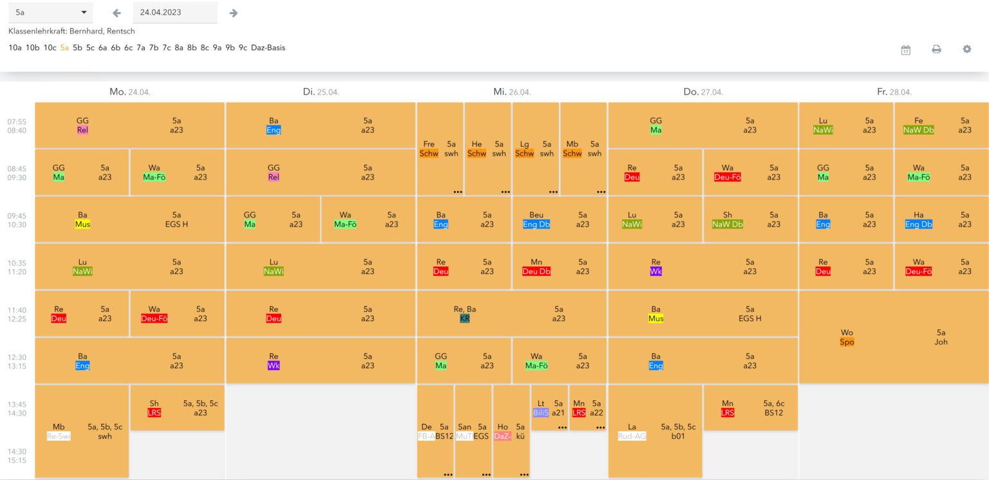Open the class selector dropdown showing 5a
The width and height of the screenshot is (989, 480).
[x=51, y=13]
